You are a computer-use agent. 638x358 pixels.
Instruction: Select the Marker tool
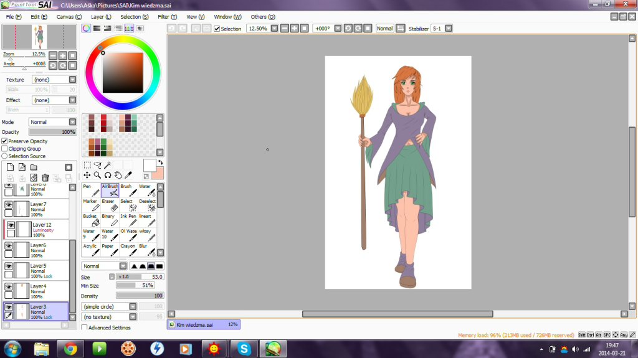point(91,205)
